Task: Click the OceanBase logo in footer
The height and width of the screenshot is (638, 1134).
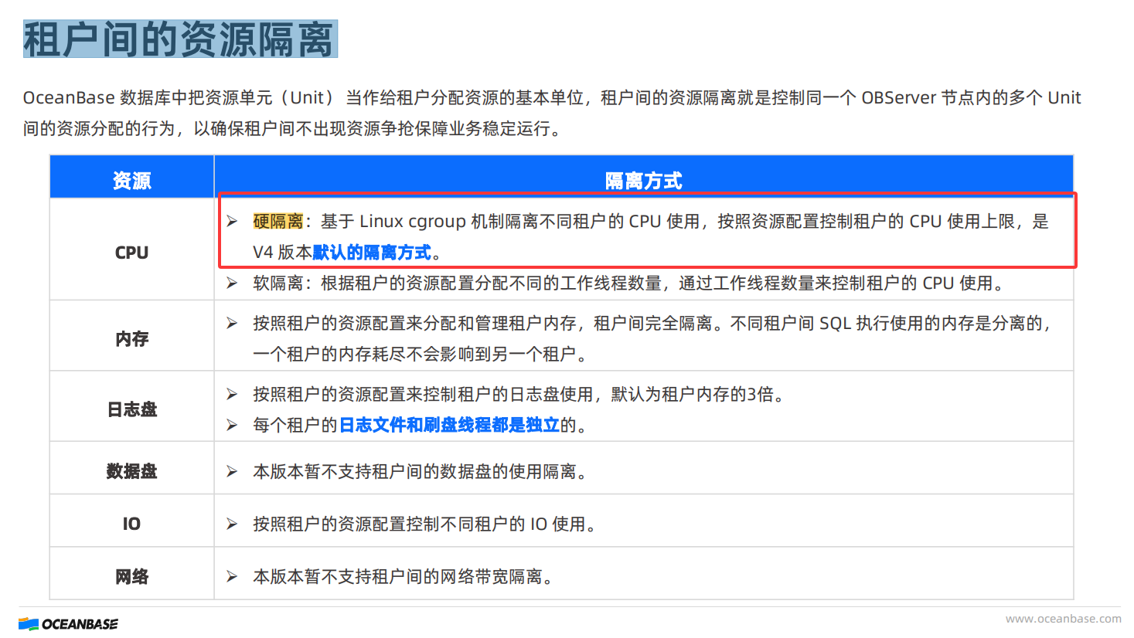Action: tap(68, 623)
